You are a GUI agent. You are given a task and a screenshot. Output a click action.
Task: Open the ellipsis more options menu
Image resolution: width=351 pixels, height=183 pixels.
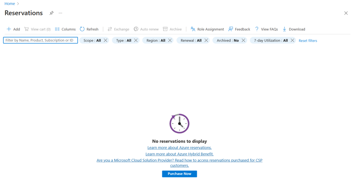click(x=60, y=13)
